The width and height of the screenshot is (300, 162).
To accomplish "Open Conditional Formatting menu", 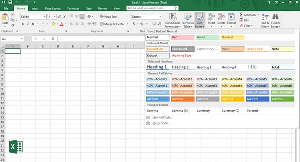I will point(172,21).
